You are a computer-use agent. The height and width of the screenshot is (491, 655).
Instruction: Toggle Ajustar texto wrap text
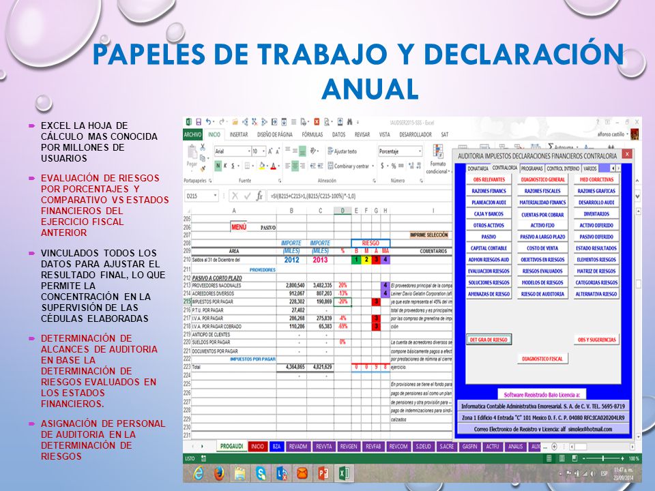click(342, 151)
